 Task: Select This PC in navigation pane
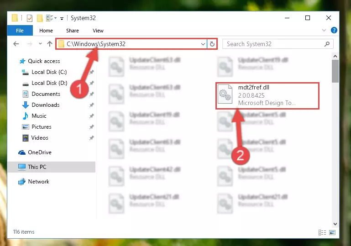pyautogui.click(x=51, y=167)
